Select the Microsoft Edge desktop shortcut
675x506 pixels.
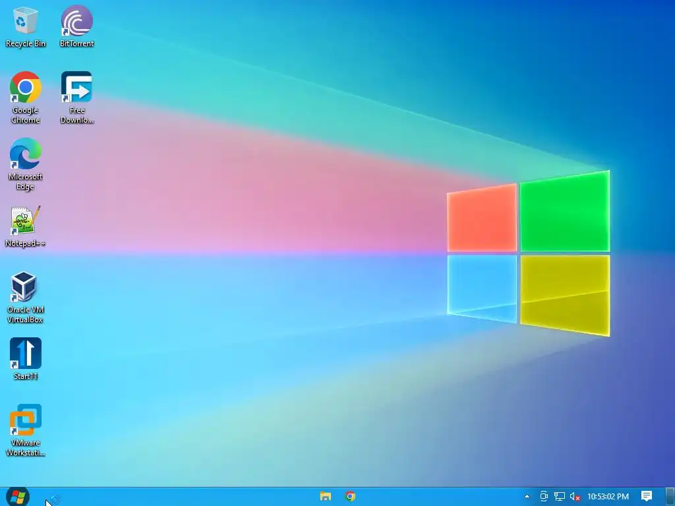[x=26, y=164]
